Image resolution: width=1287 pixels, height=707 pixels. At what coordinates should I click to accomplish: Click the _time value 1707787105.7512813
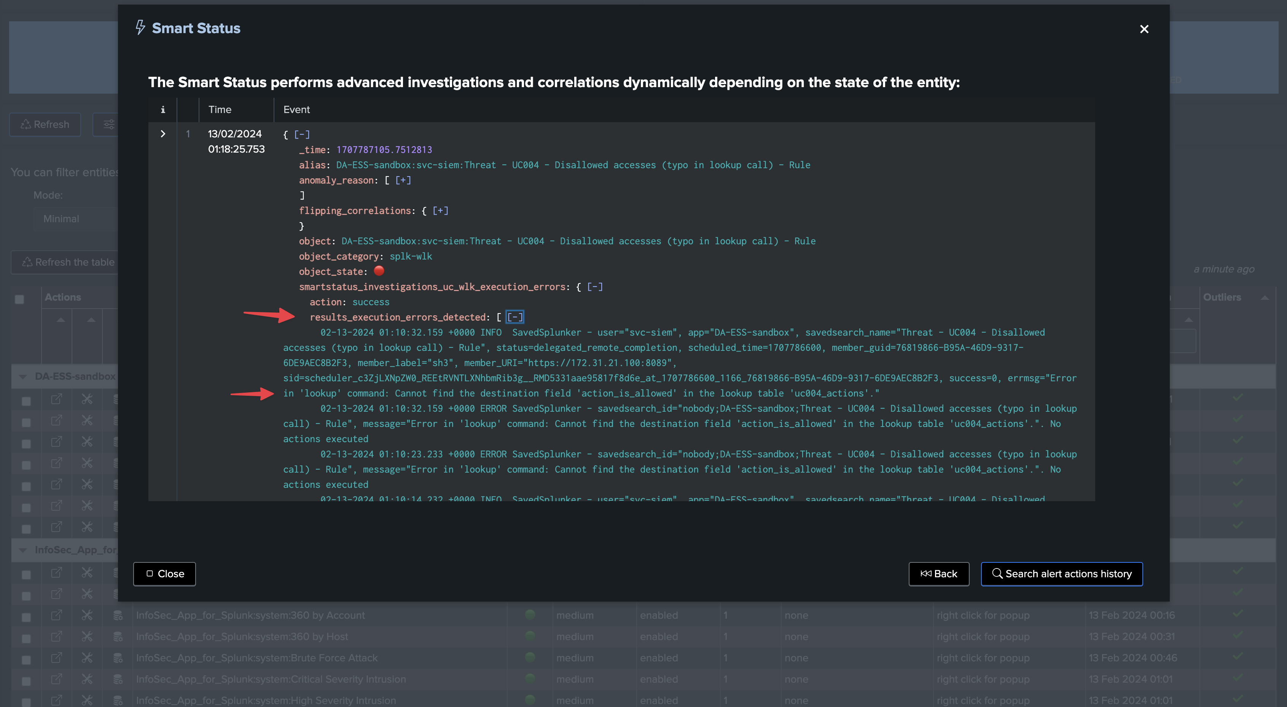(x=384, y=150)
